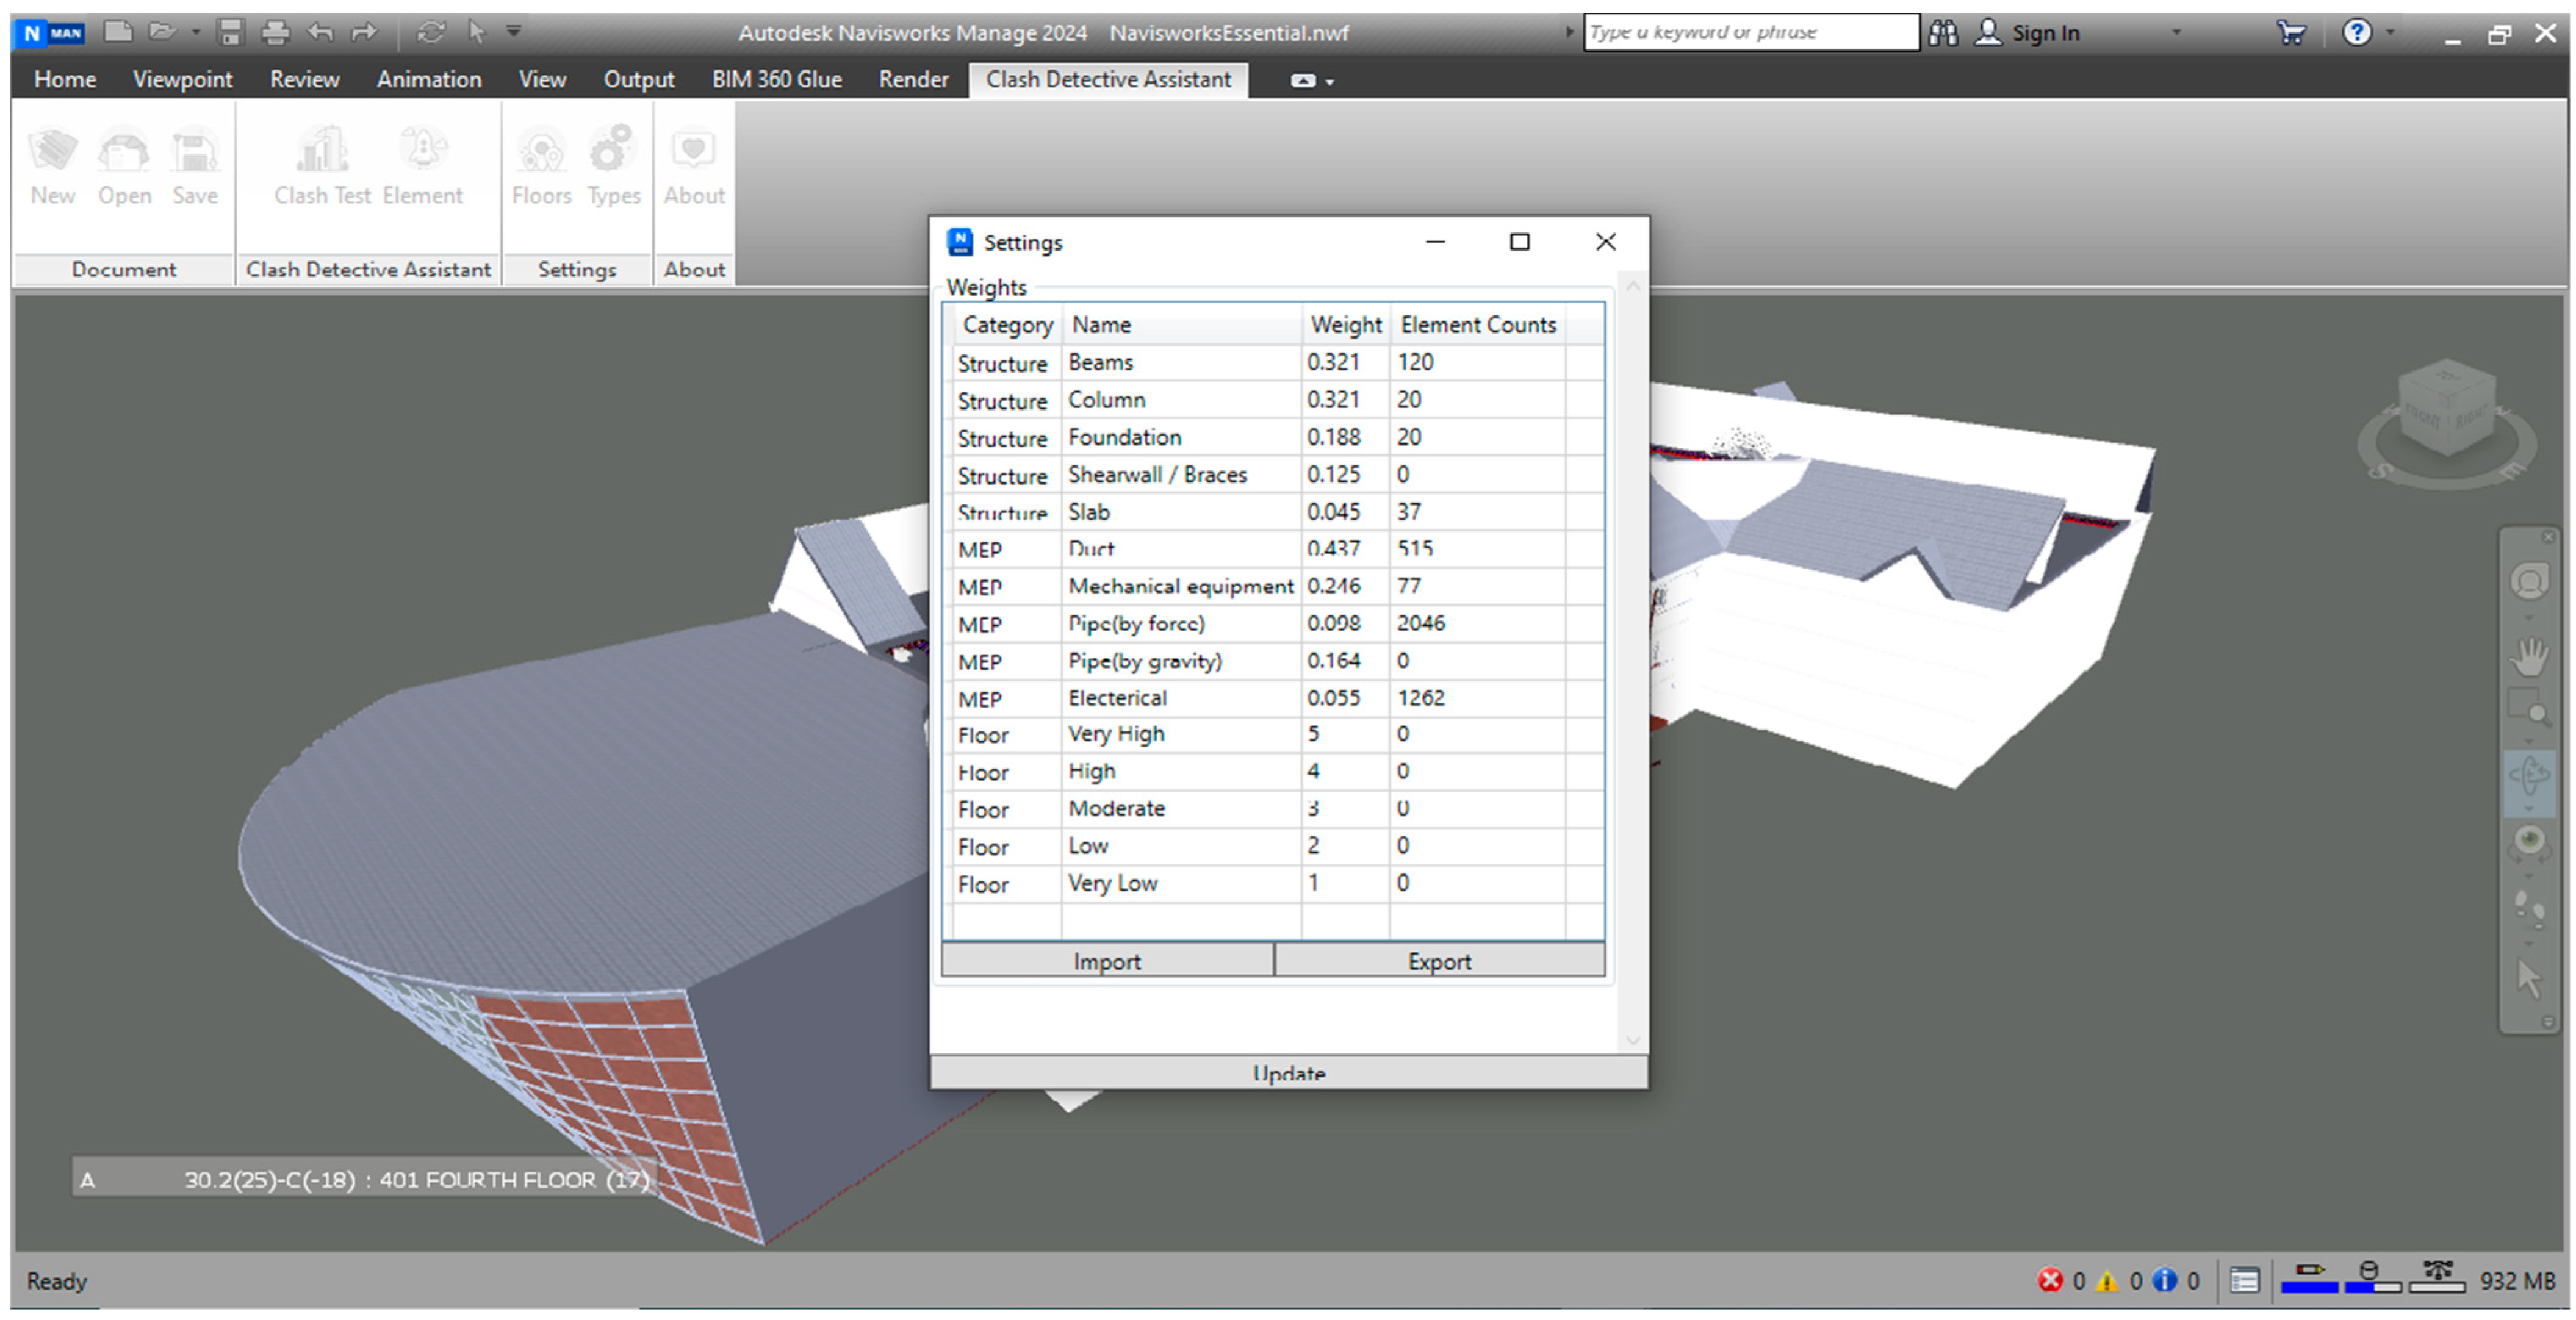
Task: Open the Home ribbon tab
Action: point(65,79)
